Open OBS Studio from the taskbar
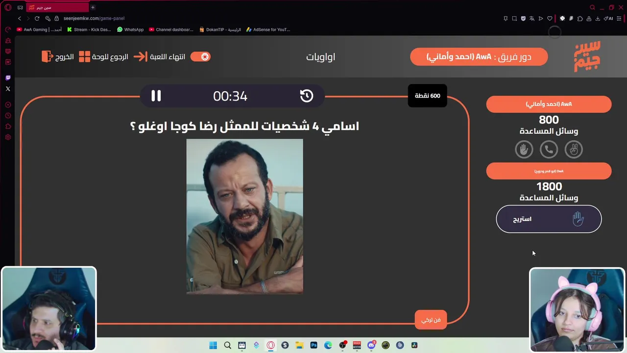627x353 pixels. pyautogui.click(x=342, y=345)
